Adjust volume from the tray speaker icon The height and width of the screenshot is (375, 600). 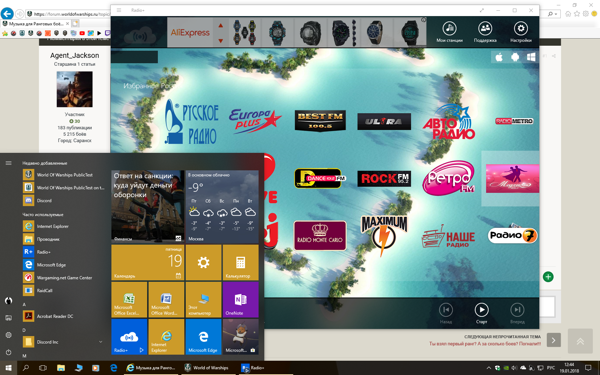514,368
